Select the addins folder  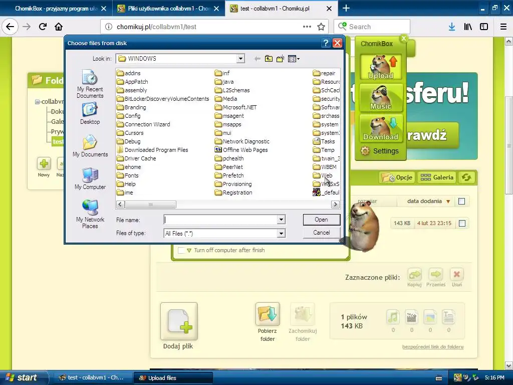(x=129, y=73)
